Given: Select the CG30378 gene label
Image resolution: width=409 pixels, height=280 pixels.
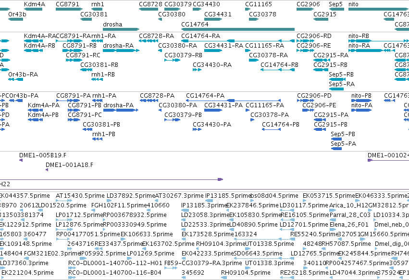Looking at the screenshot, I should pyautogui.click(x=262, y=14).
